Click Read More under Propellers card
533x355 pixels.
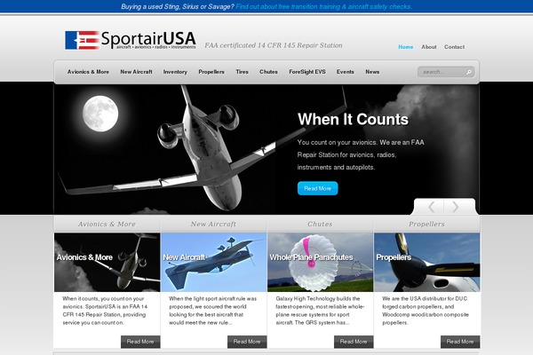point(460,342)
